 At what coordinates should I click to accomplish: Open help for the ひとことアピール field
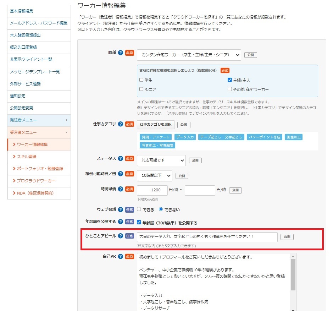(120, 236)
